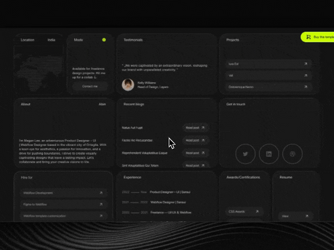View the resume button
Image resolution: width=334 pixels, height=250 pixels.
click(296, 216)
